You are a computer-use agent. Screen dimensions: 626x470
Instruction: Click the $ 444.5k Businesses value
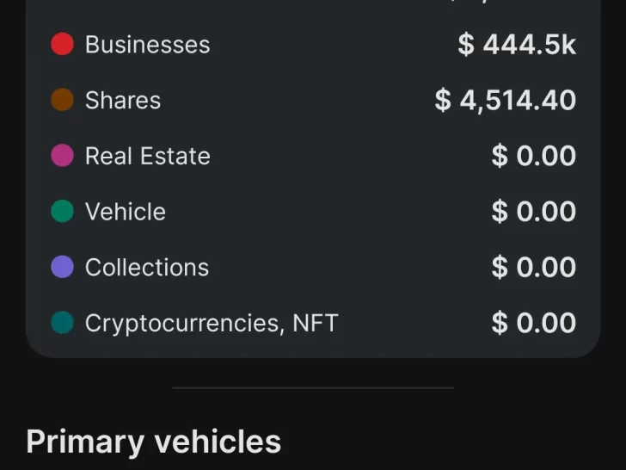[x=517, y=45]
